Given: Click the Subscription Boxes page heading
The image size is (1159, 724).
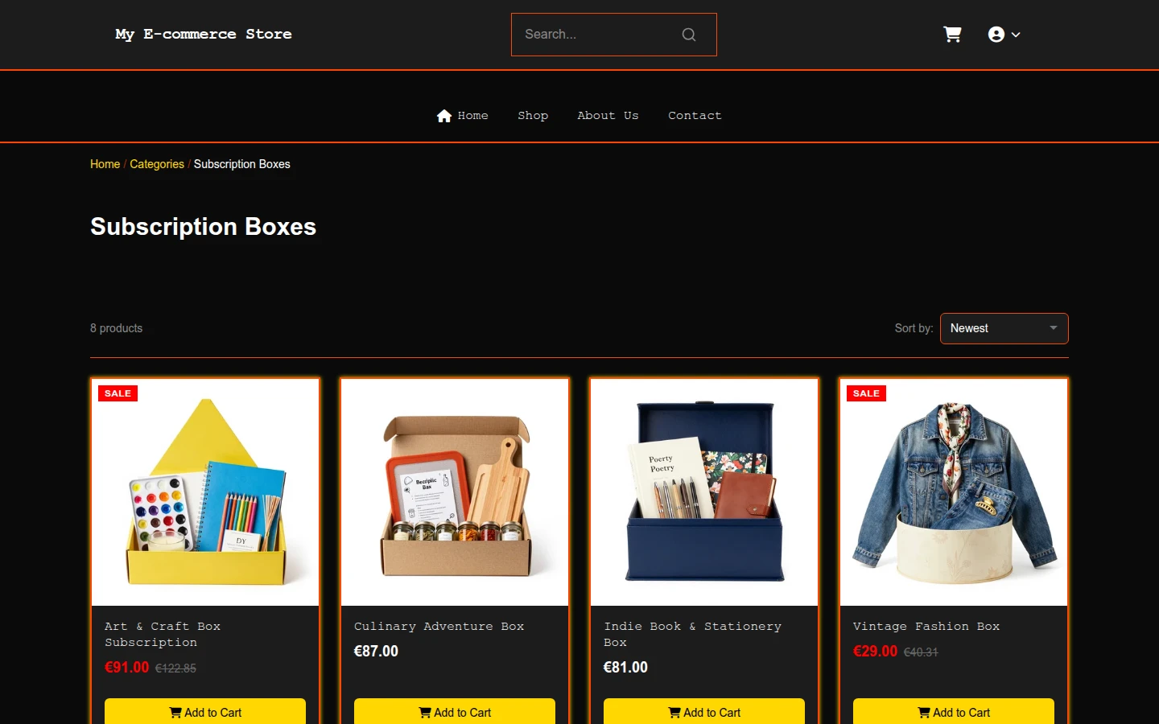Looking at the screenshot, I should 203,227.
